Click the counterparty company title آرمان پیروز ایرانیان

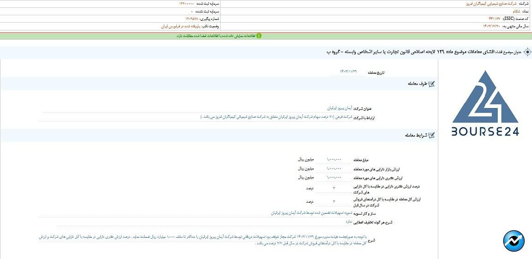(x=340, y=108)
